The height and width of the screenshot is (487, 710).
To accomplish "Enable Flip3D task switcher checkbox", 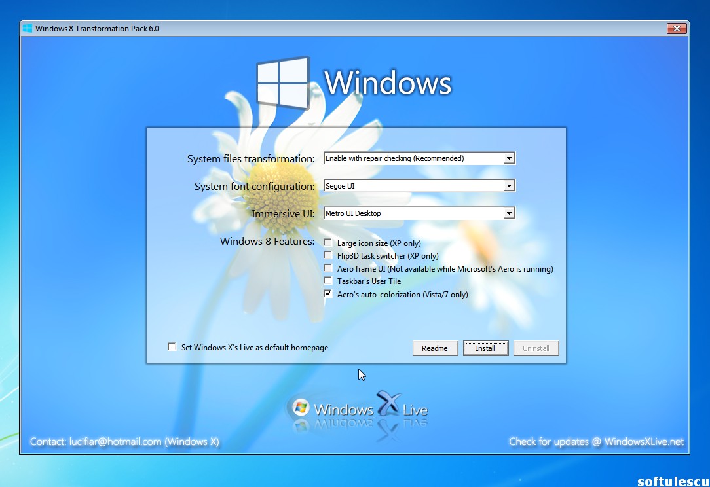I will pos(328,255).
